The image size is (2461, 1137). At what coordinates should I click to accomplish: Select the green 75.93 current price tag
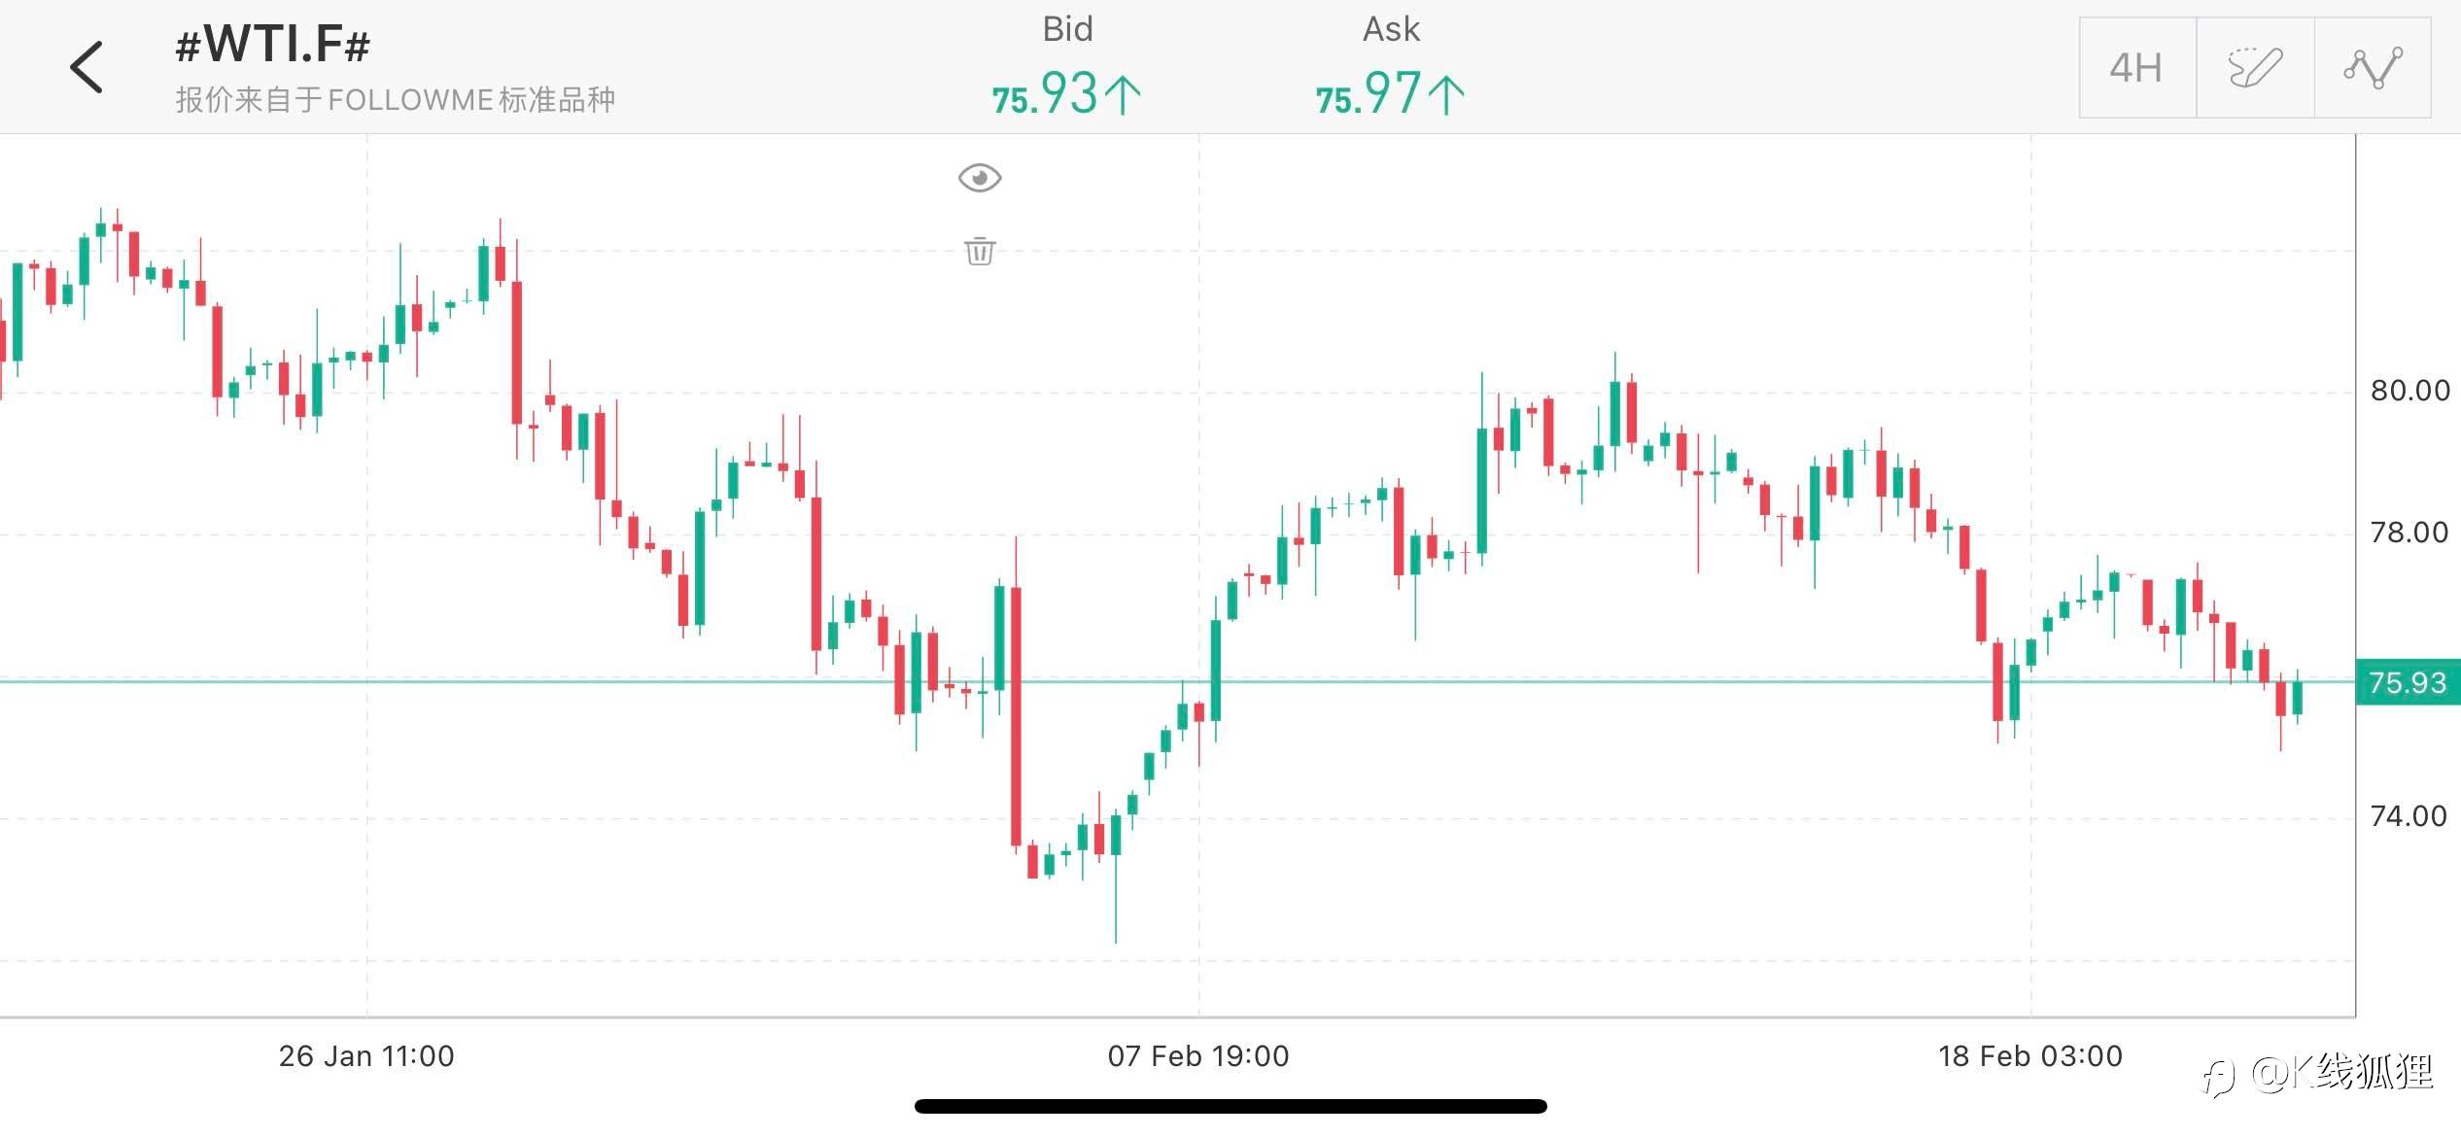pyautogui.click(x=2407, y=682)
